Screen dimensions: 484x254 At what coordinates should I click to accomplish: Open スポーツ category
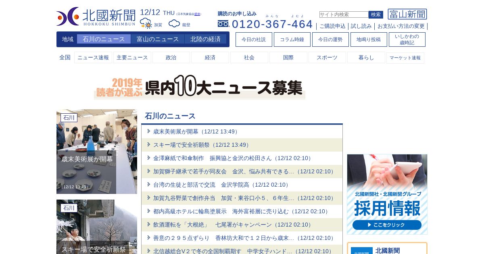click(x=327, y=58)
